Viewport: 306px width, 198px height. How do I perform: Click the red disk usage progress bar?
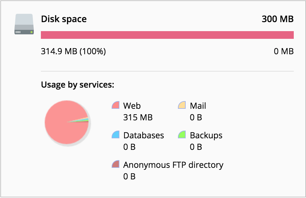(x=167, y=35)
